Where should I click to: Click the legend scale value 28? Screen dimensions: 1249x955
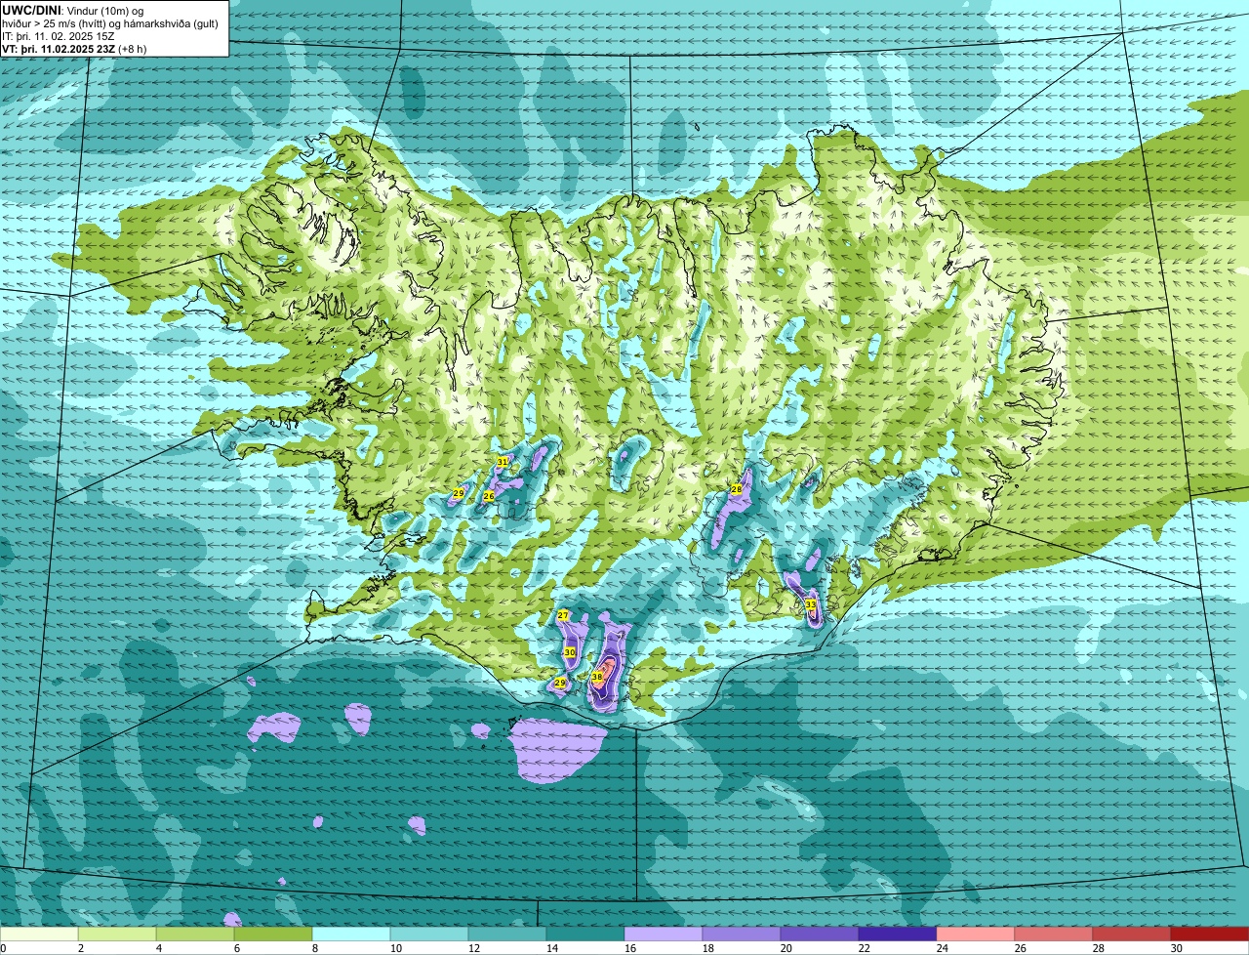click(x=1098, y=948)
